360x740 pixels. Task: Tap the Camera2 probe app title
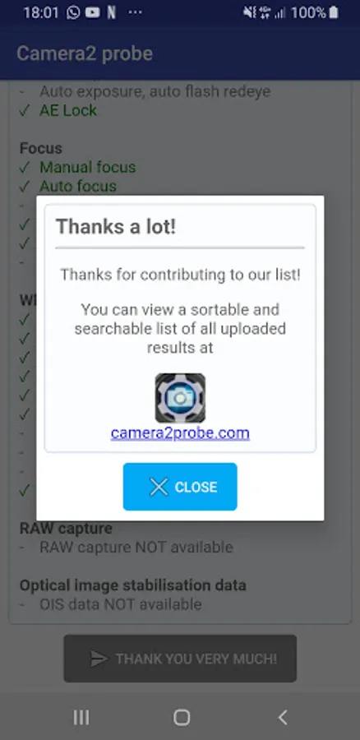point(85,53)
